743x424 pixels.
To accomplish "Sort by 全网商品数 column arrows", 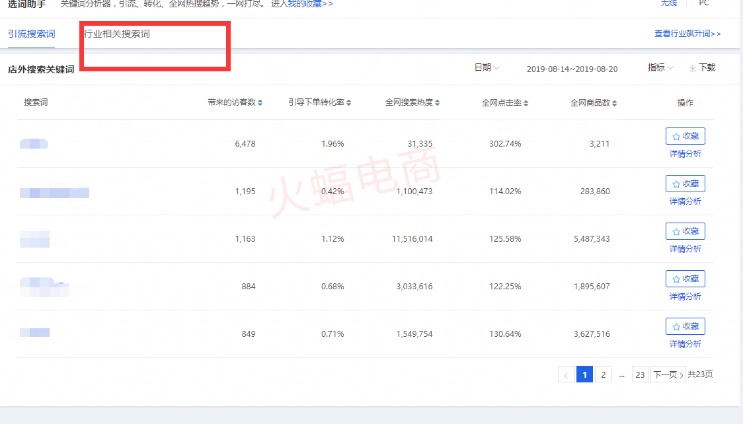I will (x=615, y=103).
